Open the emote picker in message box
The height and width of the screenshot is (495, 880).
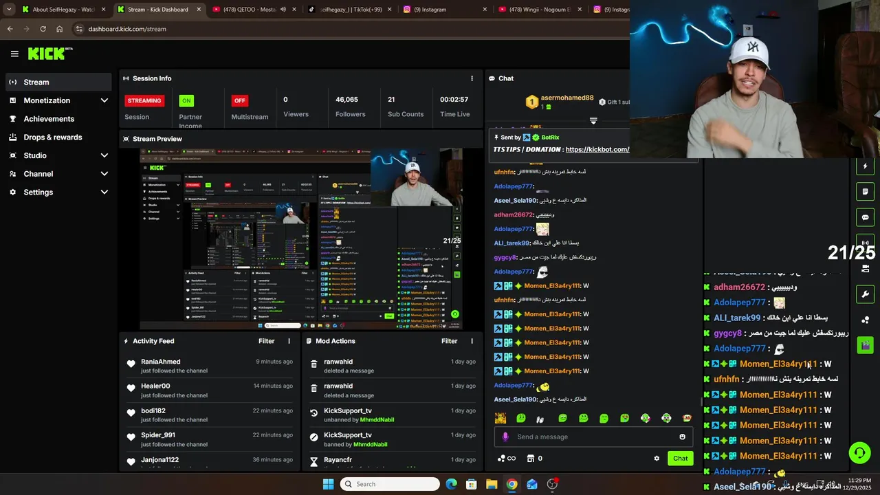pos(682,437)
